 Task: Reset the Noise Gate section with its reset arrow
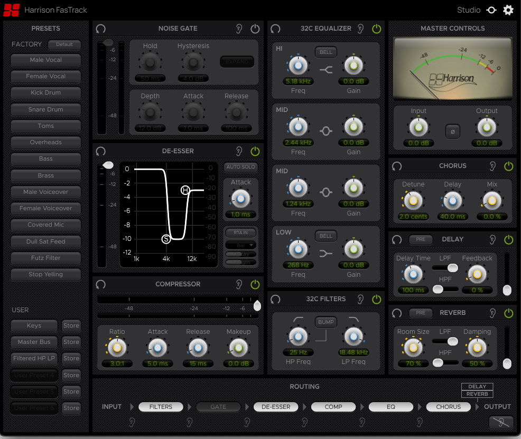[x=101, y=29]
